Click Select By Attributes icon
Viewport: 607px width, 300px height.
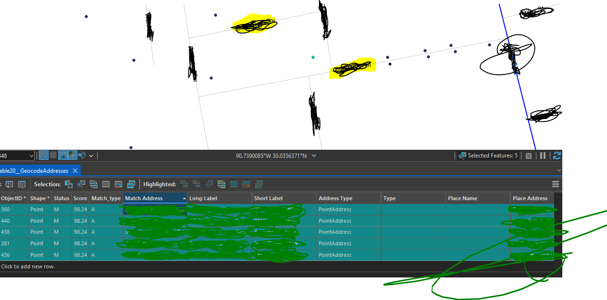(x=69, y=184)
